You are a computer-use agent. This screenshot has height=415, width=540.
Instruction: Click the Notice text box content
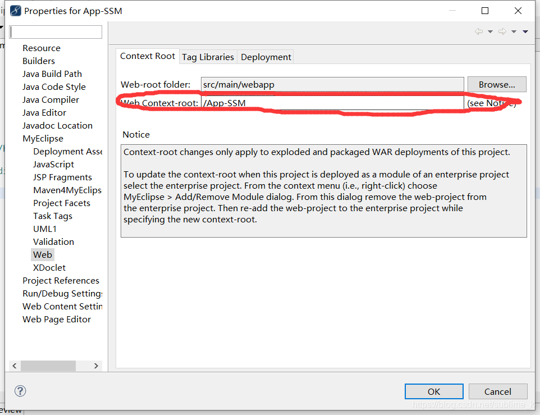pyautogui.click(x=324, y=190)
